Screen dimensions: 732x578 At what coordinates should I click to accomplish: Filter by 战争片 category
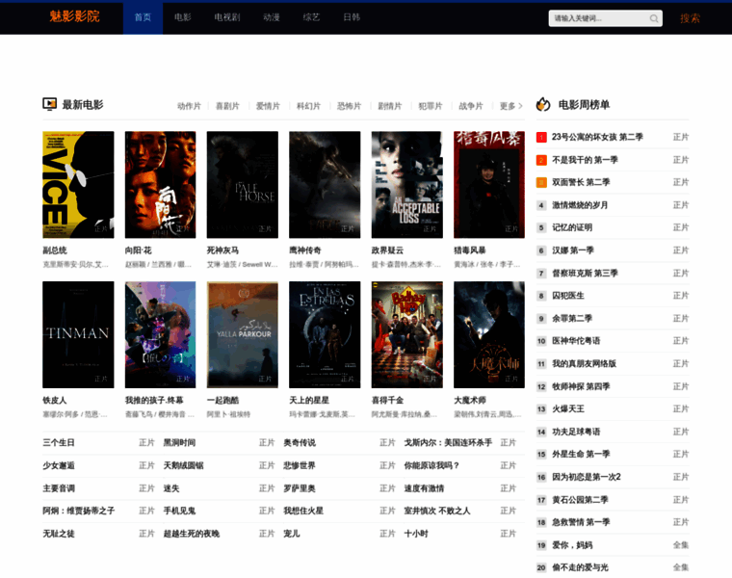pyautogui.click(x=471, y=106)
